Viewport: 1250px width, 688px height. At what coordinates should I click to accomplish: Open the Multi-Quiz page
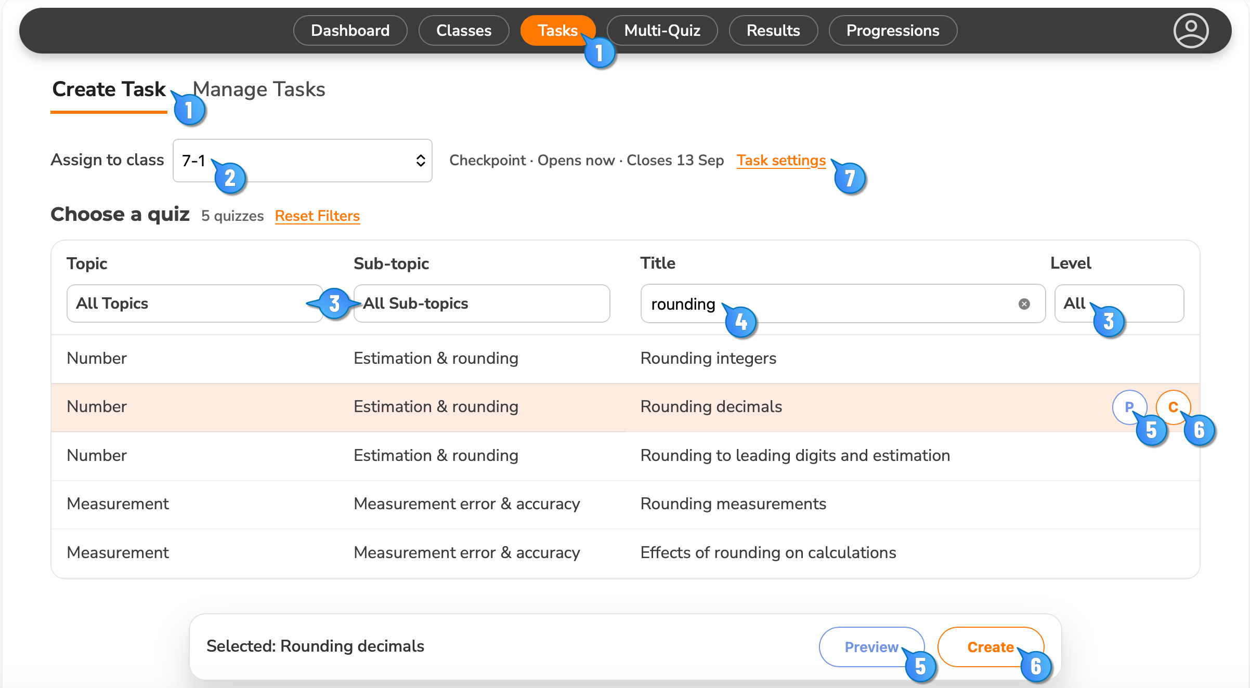click(x=662, y=30)
